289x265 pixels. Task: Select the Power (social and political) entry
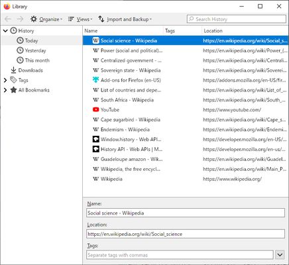point(186,50)
